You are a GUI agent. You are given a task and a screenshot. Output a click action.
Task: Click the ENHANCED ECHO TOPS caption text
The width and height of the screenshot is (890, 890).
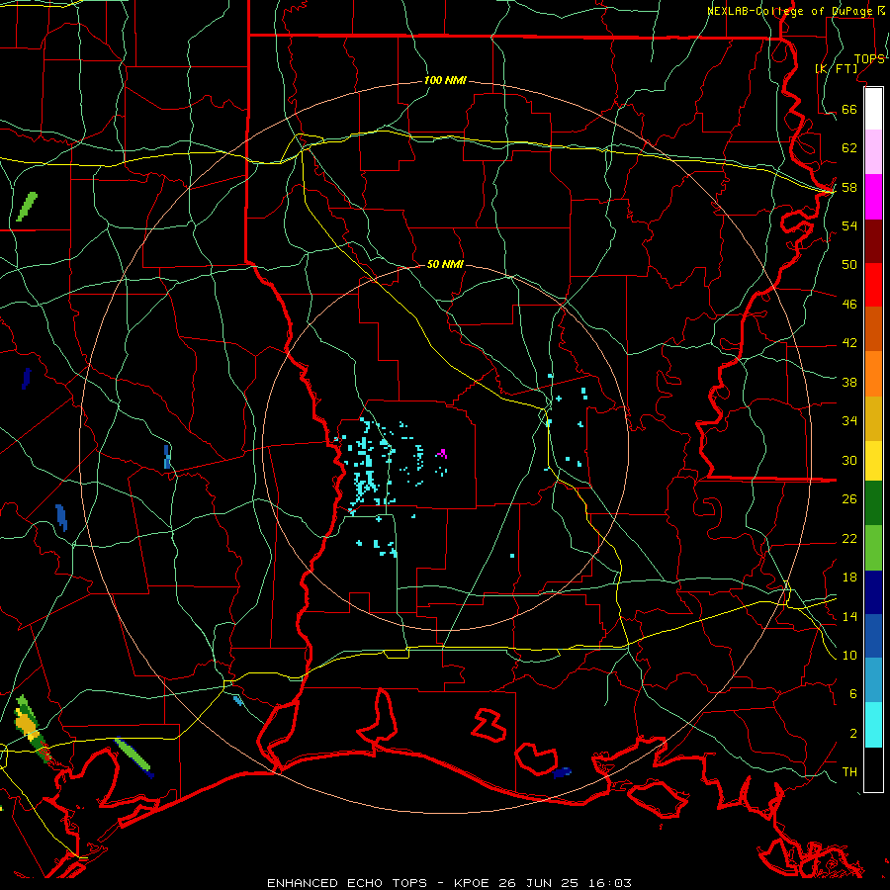point(347,883)
